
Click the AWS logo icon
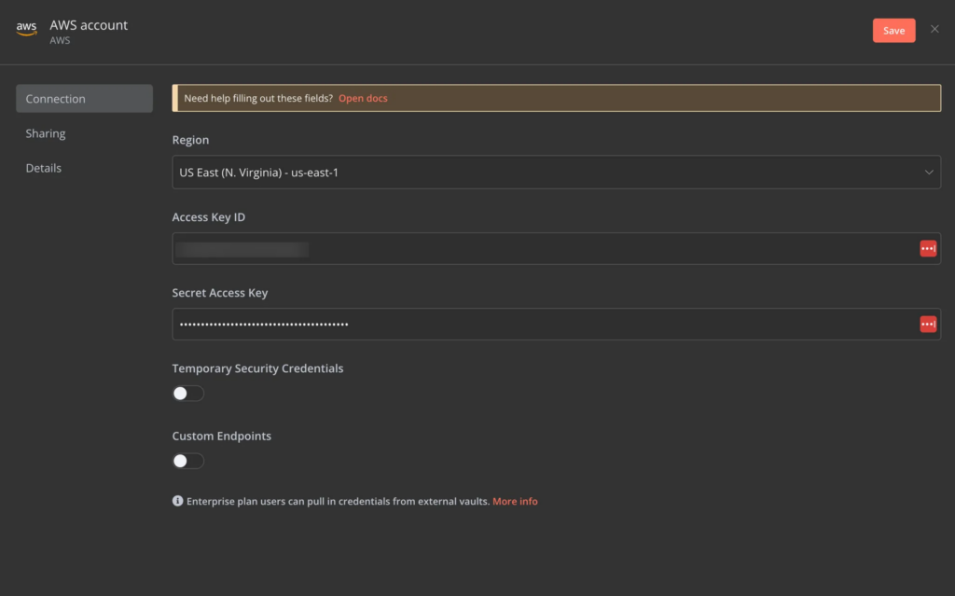pyautogui.click(x=26, y=28)
